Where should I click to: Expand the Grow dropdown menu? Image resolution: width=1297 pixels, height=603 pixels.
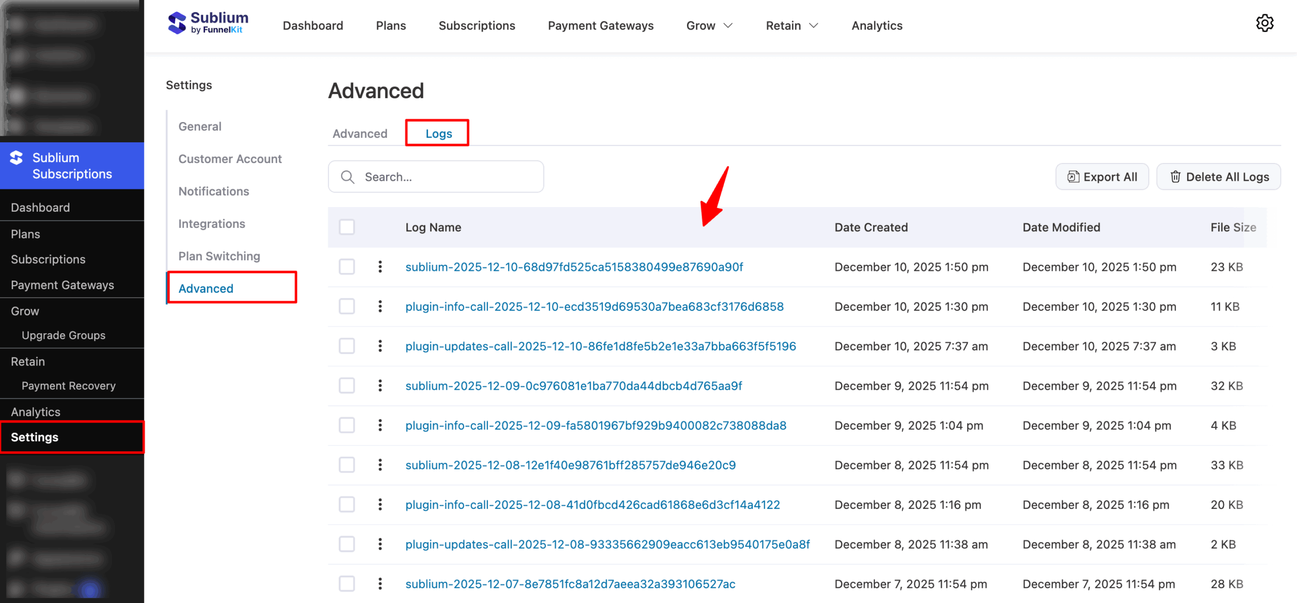tap(709, 25)
